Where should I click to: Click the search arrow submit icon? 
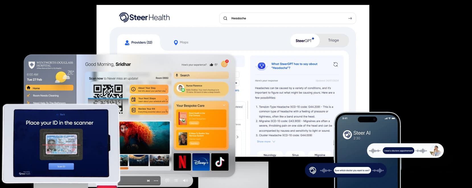tap(350, 18)
